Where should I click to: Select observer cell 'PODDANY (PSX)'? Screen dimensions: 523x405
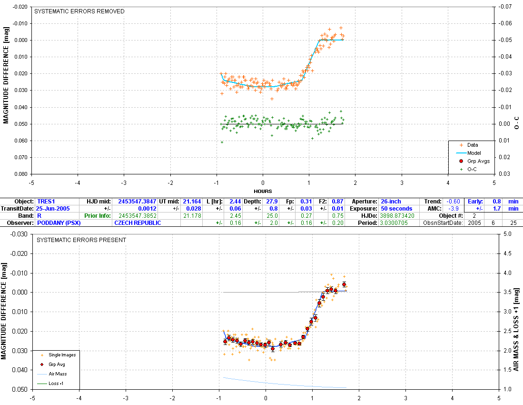(59, 223)
